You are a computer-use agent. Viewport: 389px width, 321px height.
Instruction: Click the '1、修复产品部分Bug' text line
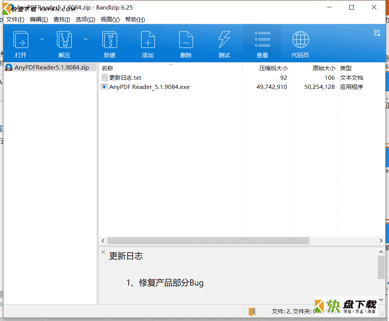165,282
